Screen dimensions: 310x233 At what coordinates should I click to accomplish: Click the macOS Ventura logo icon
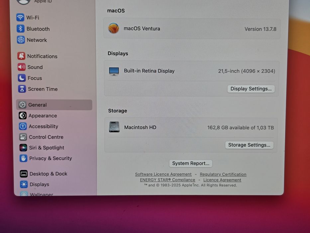(114, 28)
